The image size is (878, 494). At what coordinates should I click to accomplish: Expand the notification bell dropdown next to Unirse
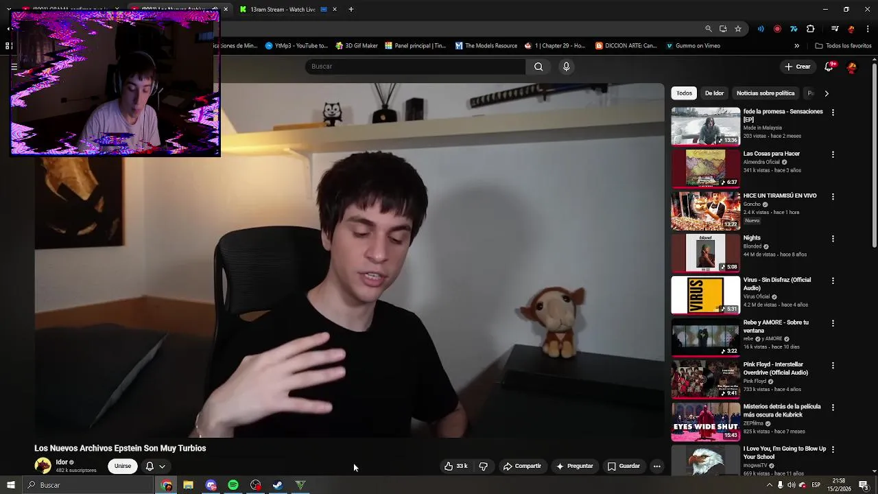[x=162, y=466]
